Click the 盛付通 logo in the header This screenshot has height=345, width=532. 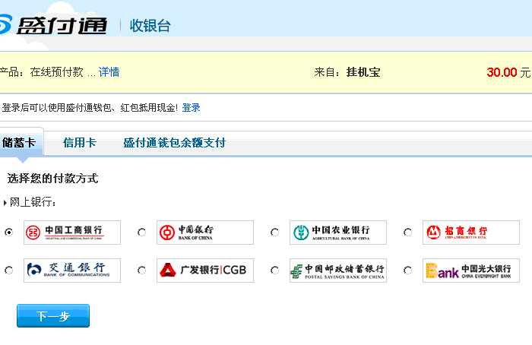pyautogui.click(x=53, y=25)
